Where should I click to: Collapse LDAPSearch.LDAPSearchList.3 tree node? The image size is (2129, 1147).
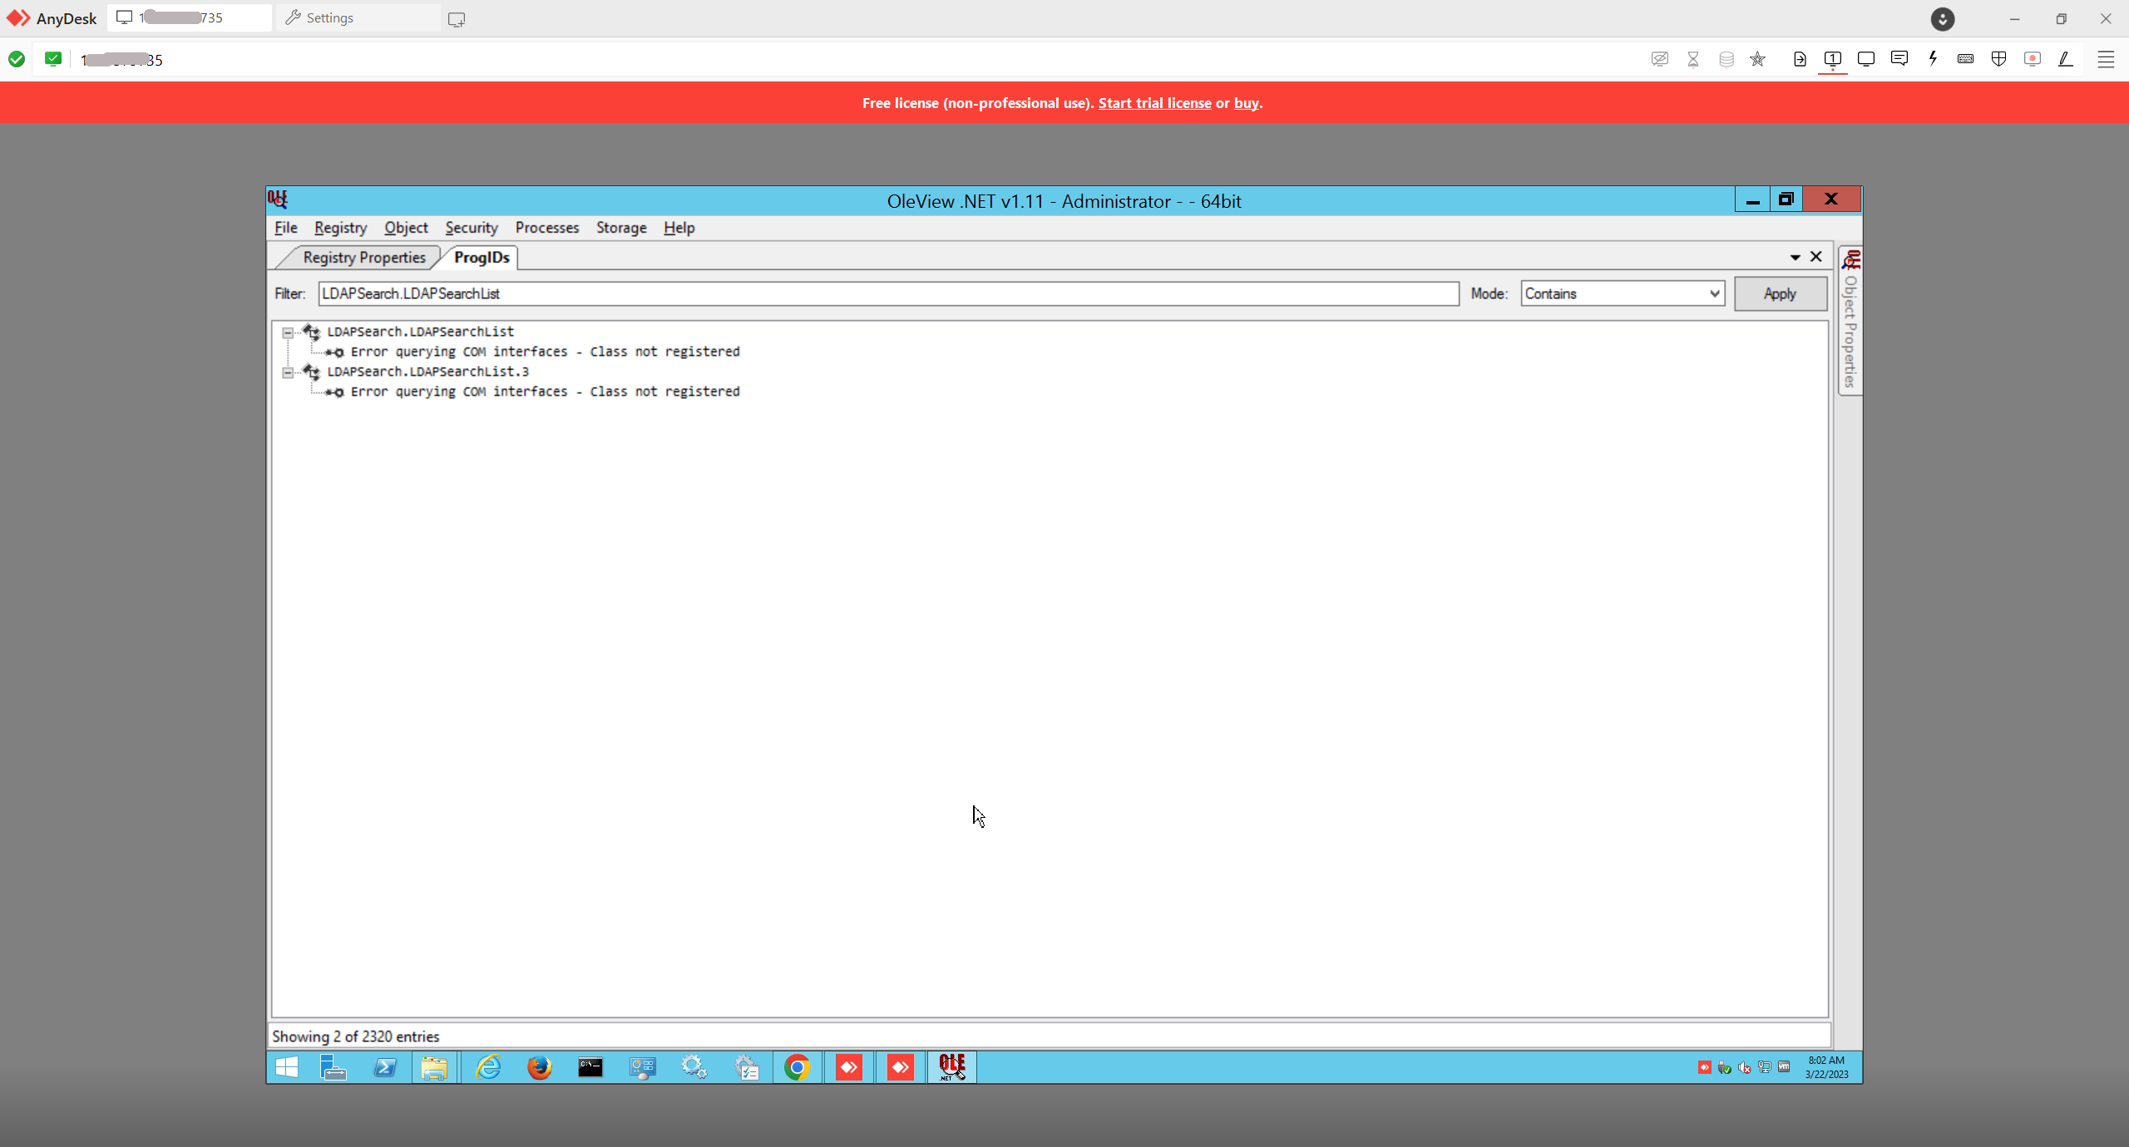point(288,372)
